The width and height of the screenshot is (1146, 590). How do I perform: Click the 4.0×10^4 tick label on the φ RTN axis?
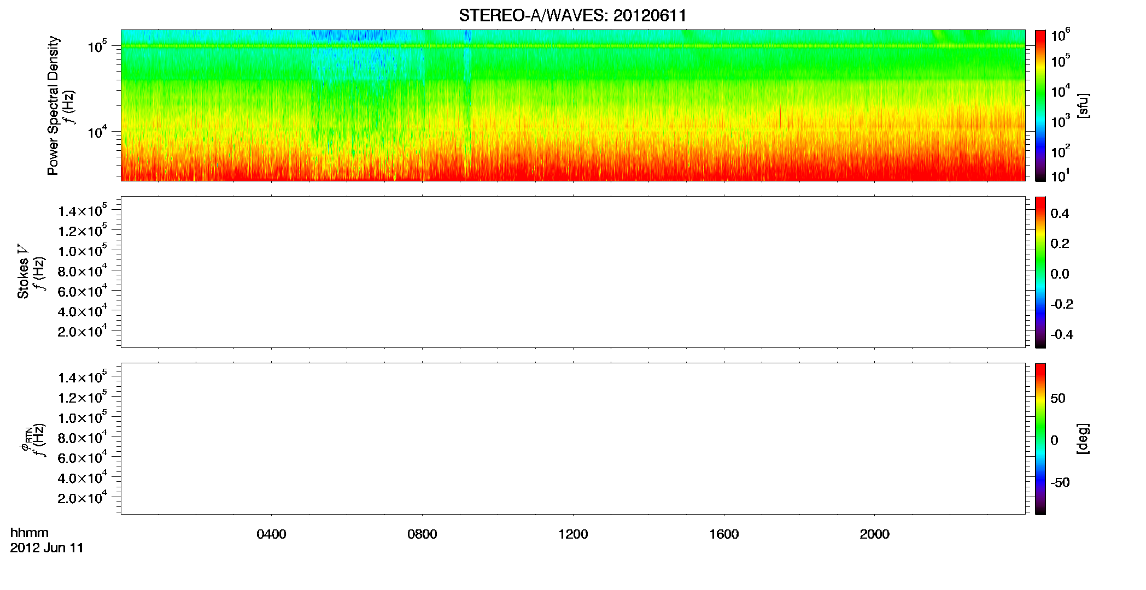83,477
